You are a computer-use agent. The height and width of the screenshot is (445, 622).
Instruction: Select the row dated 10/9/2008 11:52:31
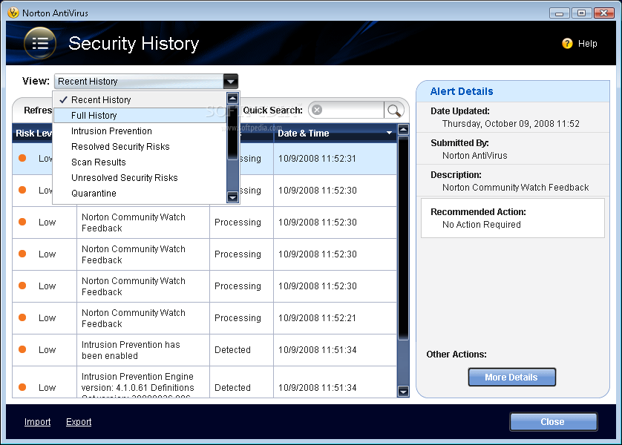204,159
